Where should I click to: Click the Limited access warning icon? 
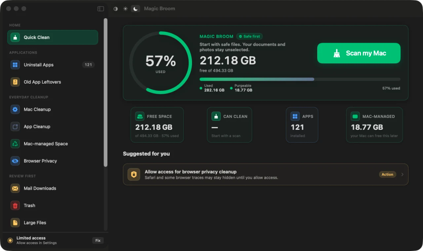tap(10, 240)
